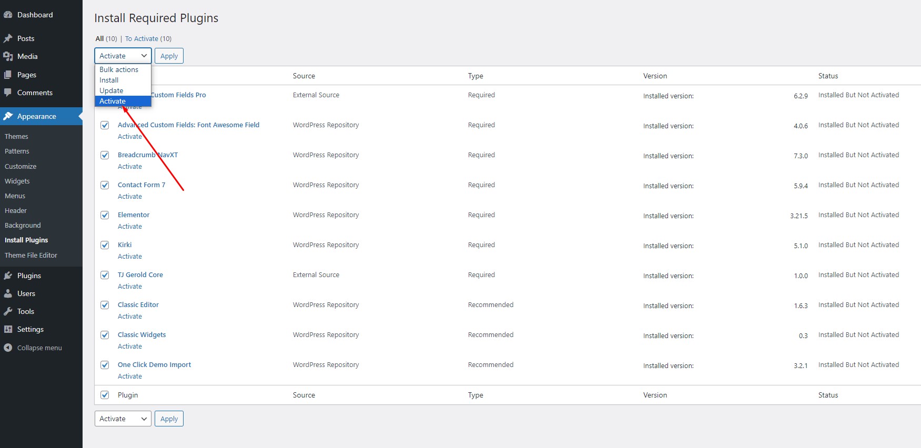Toggle the Classic Widgets checkbox

pos(105,335)
